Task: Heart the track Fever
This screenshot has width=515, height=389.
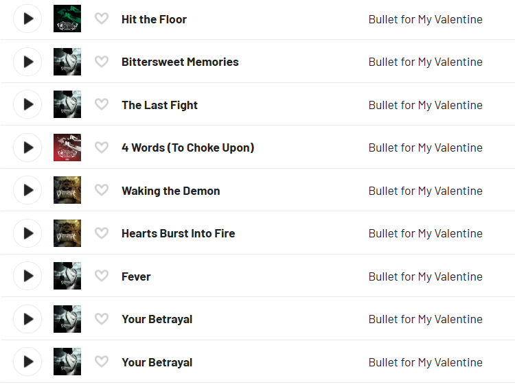Action: point(102,276)
